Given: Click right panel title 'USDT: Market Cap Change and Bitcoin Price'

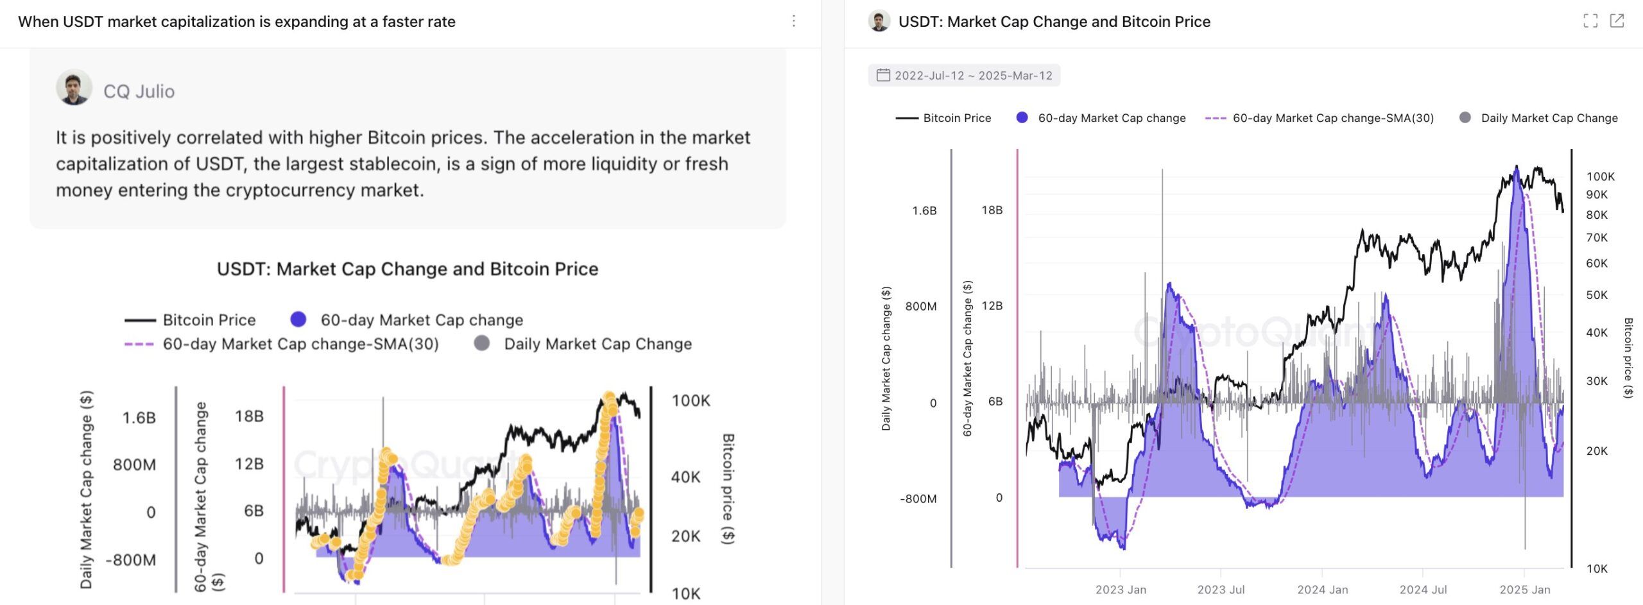Looking at the screenshot, I should tap(1054, 22).
